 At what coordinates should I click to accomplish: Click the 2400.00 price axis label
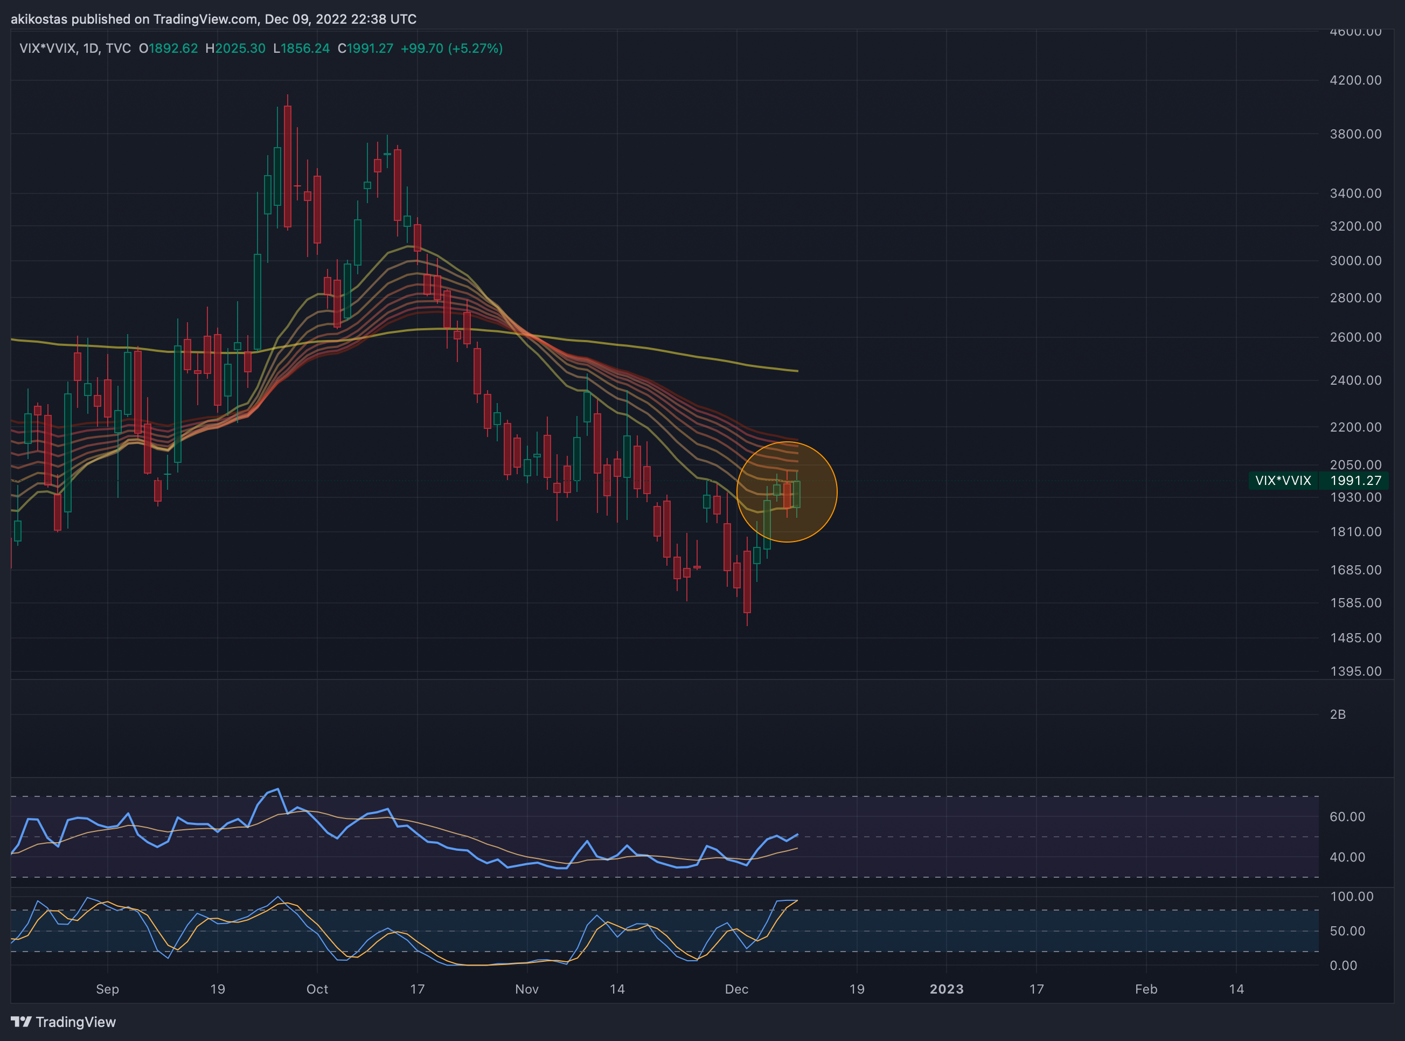[1355, 380]
